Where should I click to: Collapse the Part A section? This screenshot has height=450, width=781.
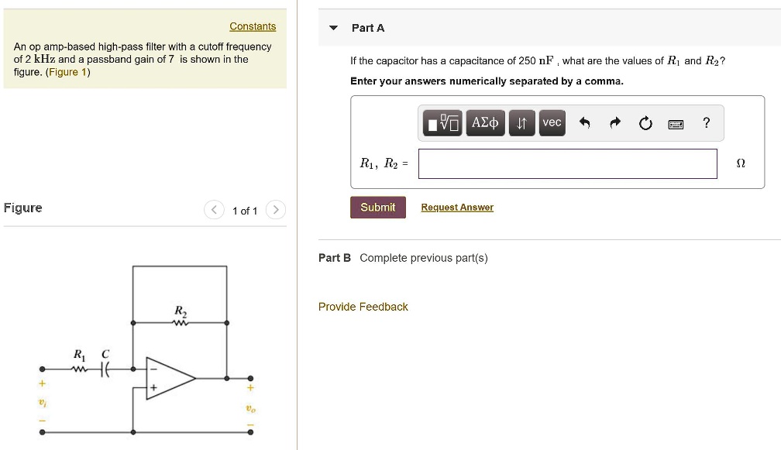[x=333, y=27]
